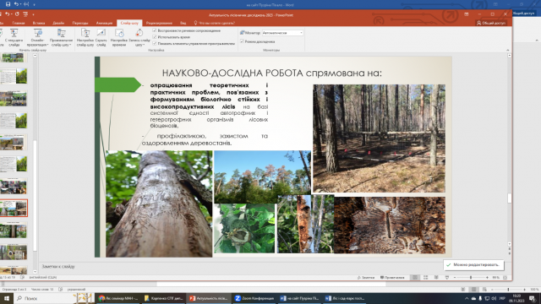Customize PowerPoint quick access toolbar

pyautogui.click(x=33, y=14)
